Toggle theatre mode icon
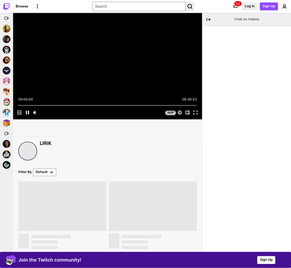The height and width of the screenshot is (268, 291). [187, 112]
